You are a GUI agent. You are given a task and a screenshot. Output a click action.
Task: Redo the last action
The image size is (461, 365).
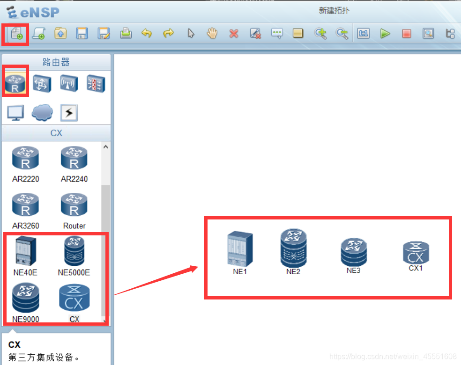pyautogui.click(x=169, y=33)
